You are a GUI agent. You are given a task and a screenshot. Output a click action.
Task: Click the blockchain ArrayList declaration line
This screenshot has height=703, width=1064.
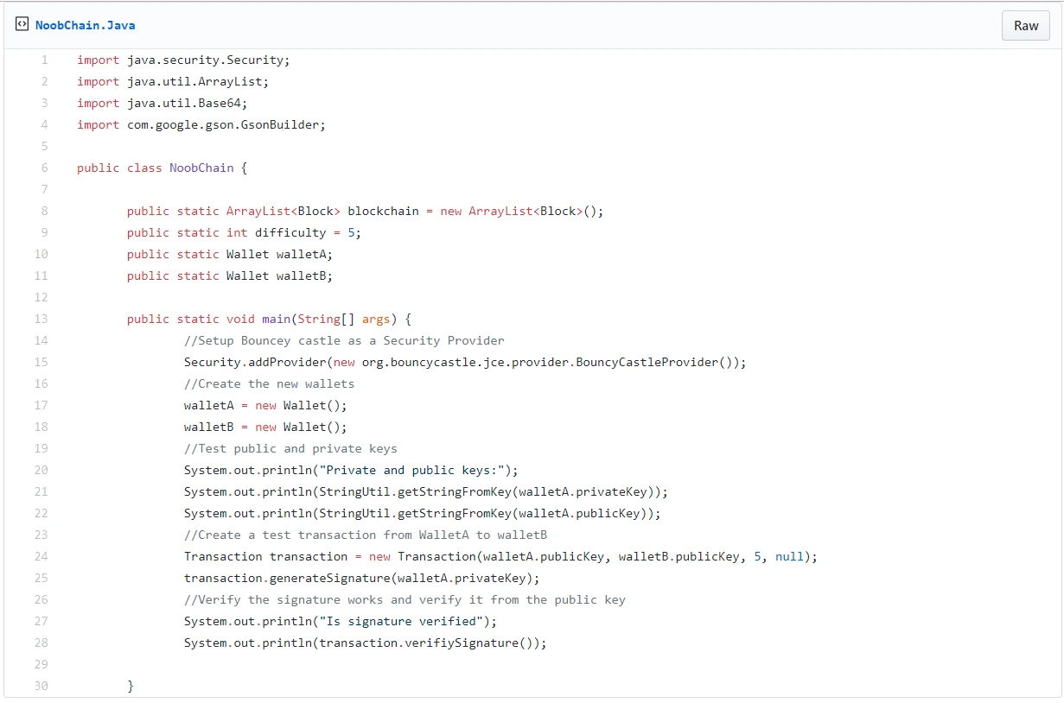click(x=365, y=211)
